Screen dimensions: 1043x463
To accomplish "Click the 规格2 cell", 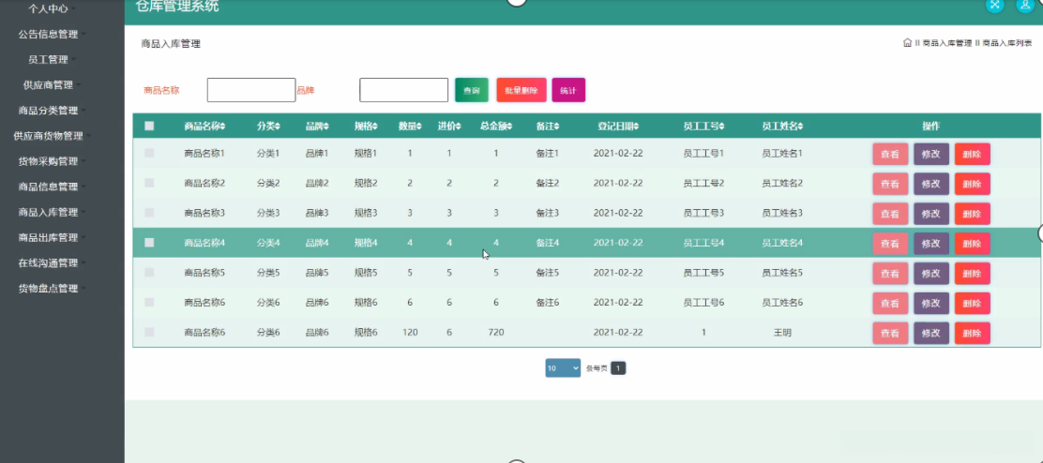I will (366, 183).
